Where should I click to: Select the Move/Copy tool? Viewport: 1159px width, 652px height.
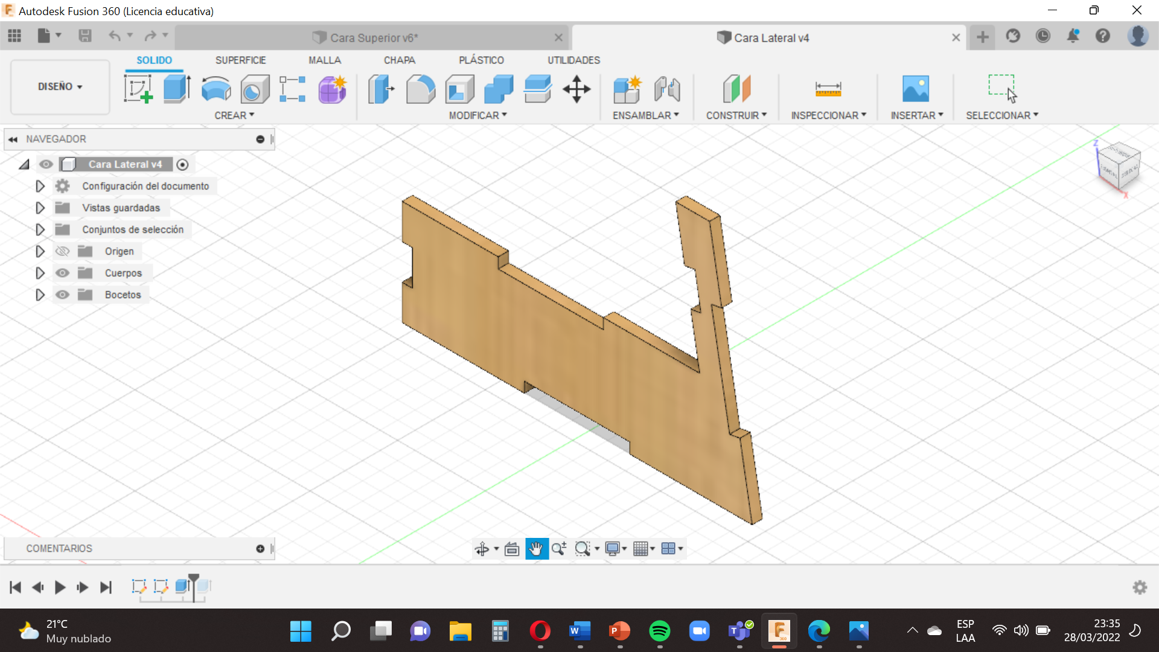coord(576,89)
